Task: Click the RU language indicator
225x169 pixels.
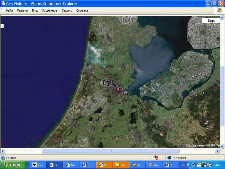Action: point(183,165)
